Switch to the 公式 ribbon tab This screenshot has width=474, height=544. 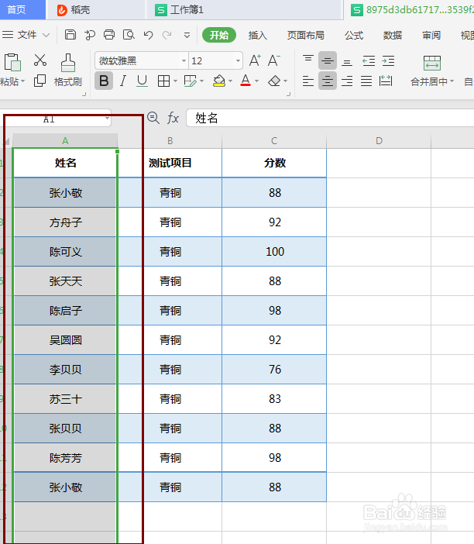[x=354, y=35]
